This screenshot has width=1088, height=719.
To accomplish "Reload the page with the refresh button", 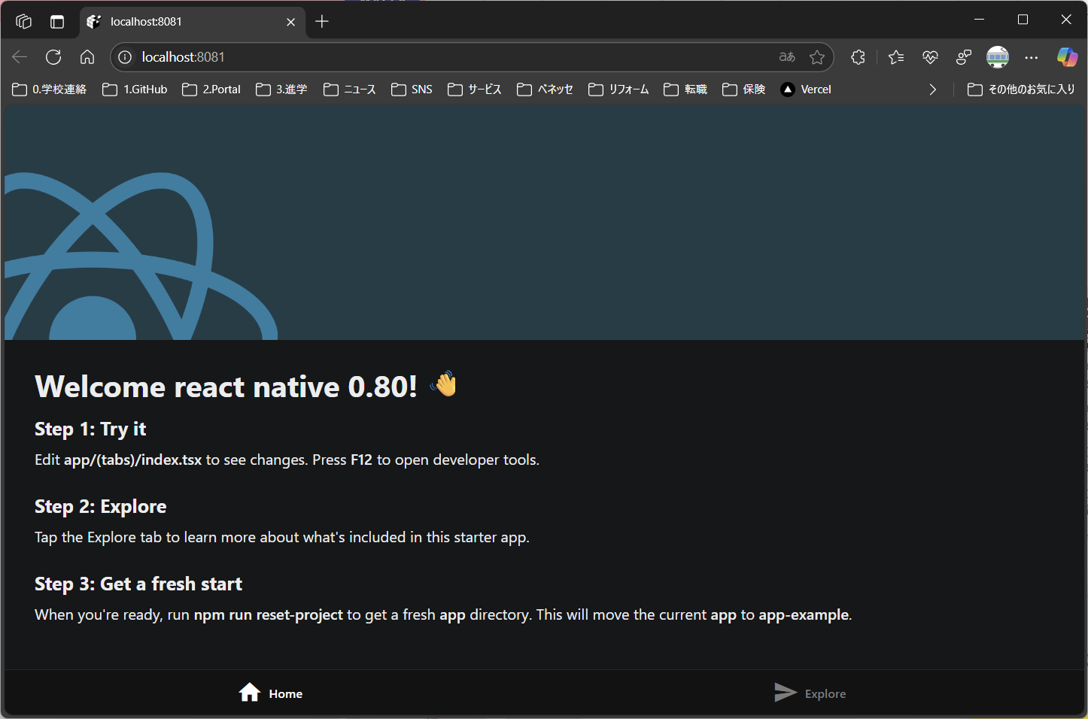I will pos(53,57).
